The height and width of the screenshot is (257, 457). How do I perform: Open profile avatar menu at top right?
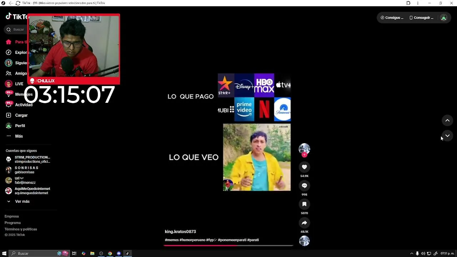click(443, 17)
